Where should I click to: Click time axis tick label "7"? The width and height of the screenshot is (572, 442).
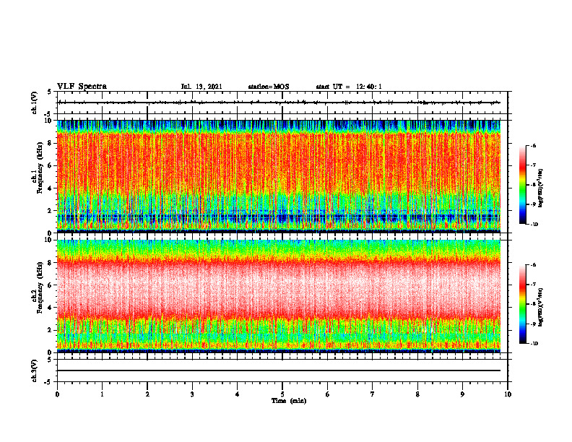point(373,394)
